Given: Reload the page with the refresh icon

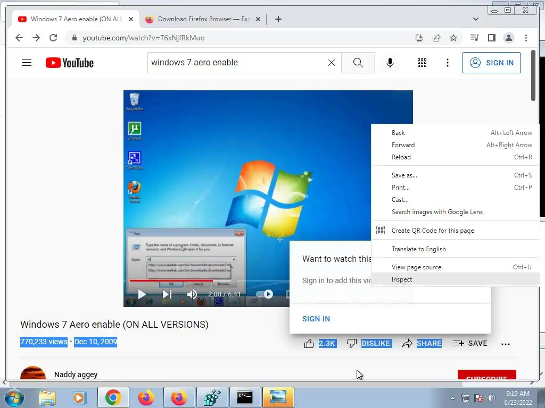Looking at the screenshot, I should click(53, 38).
